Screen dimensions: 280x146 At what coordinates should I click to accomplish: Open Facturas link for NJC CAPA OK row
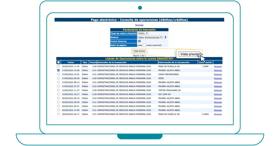click(x=218, y=94)
